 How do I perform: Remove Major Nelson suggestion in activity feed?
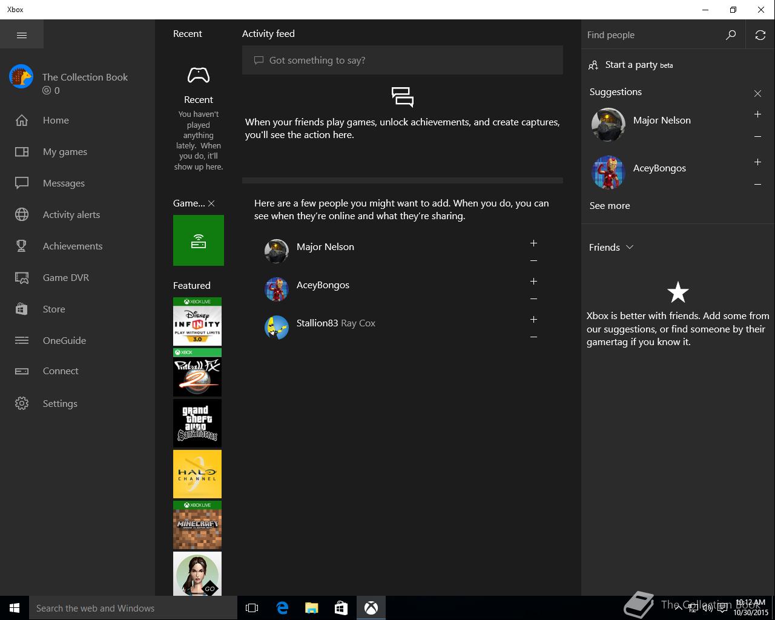[x=533, y=261]
